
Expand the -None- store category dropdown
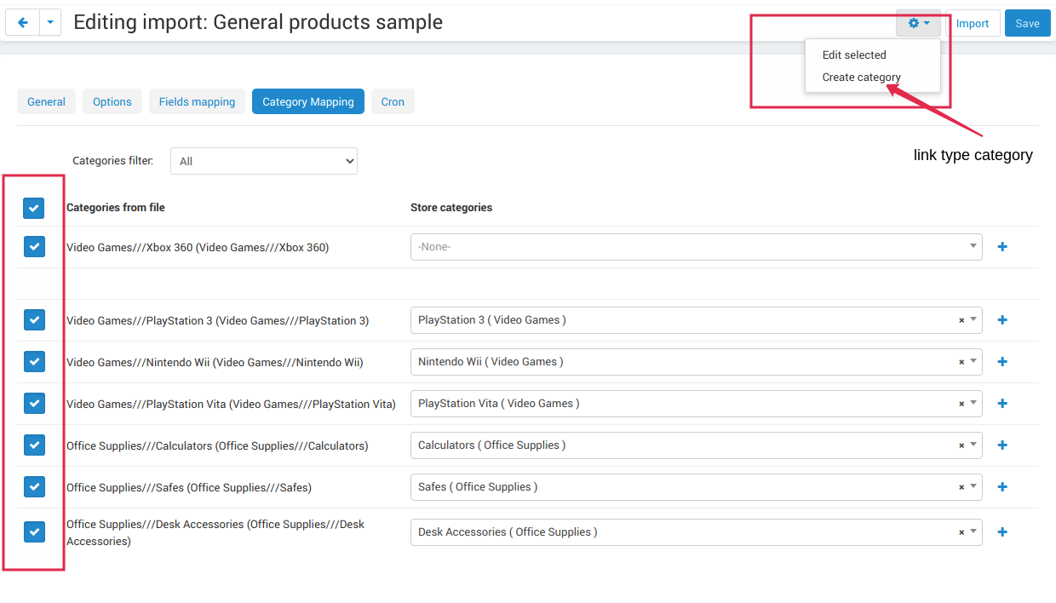[x=696, y=247]
